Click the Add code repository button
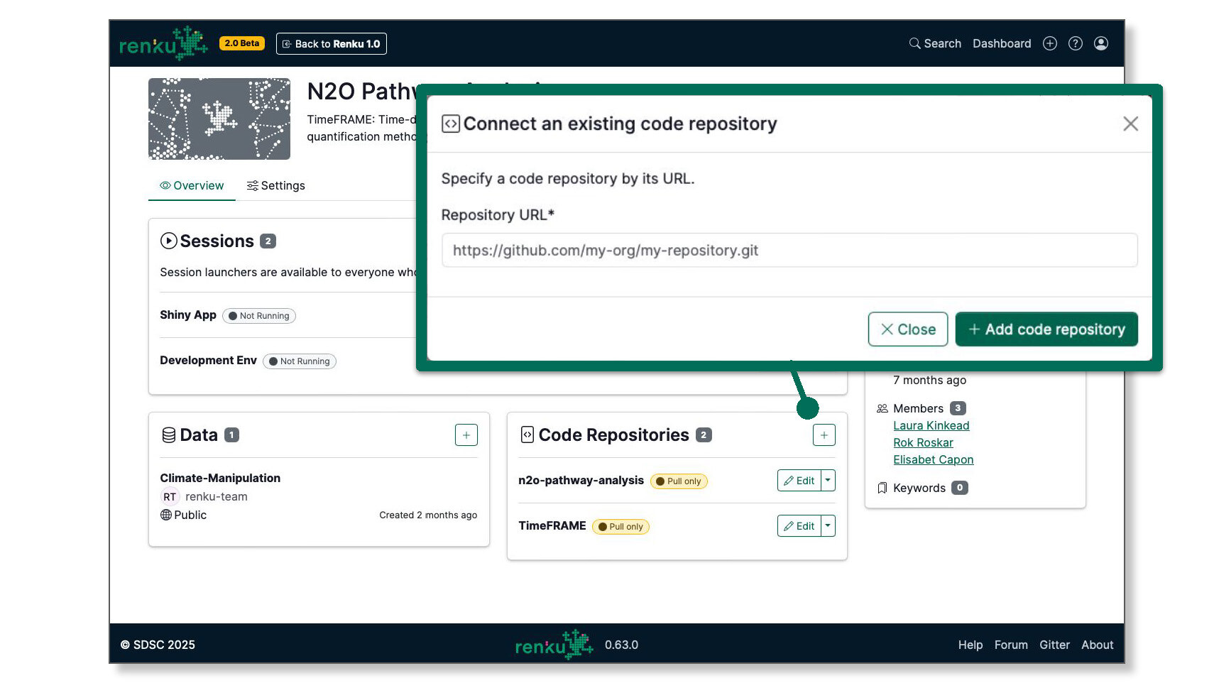The height and width of the screenshot is (683, 1214). 1046,329
